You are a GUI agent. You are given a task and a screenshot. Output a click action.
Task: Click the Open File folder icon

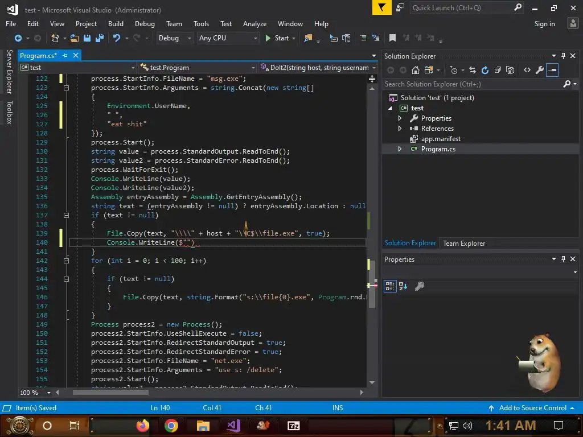click(x=75, y=38)
